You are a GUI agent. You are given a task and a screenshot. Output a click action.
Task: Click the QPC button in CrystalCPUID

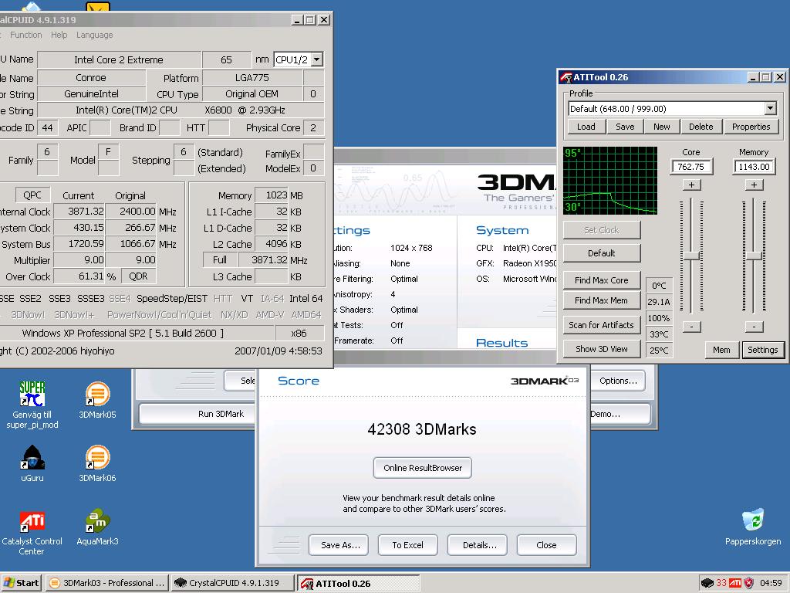click(32, 195)
